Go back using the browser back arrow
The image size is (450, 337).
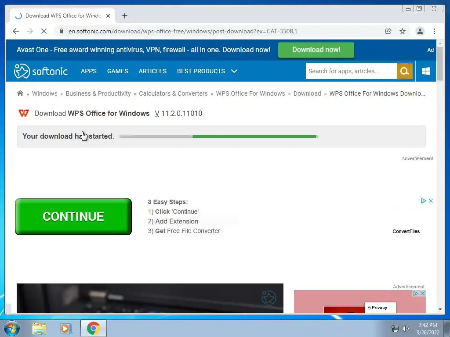(x=16, y=31)
